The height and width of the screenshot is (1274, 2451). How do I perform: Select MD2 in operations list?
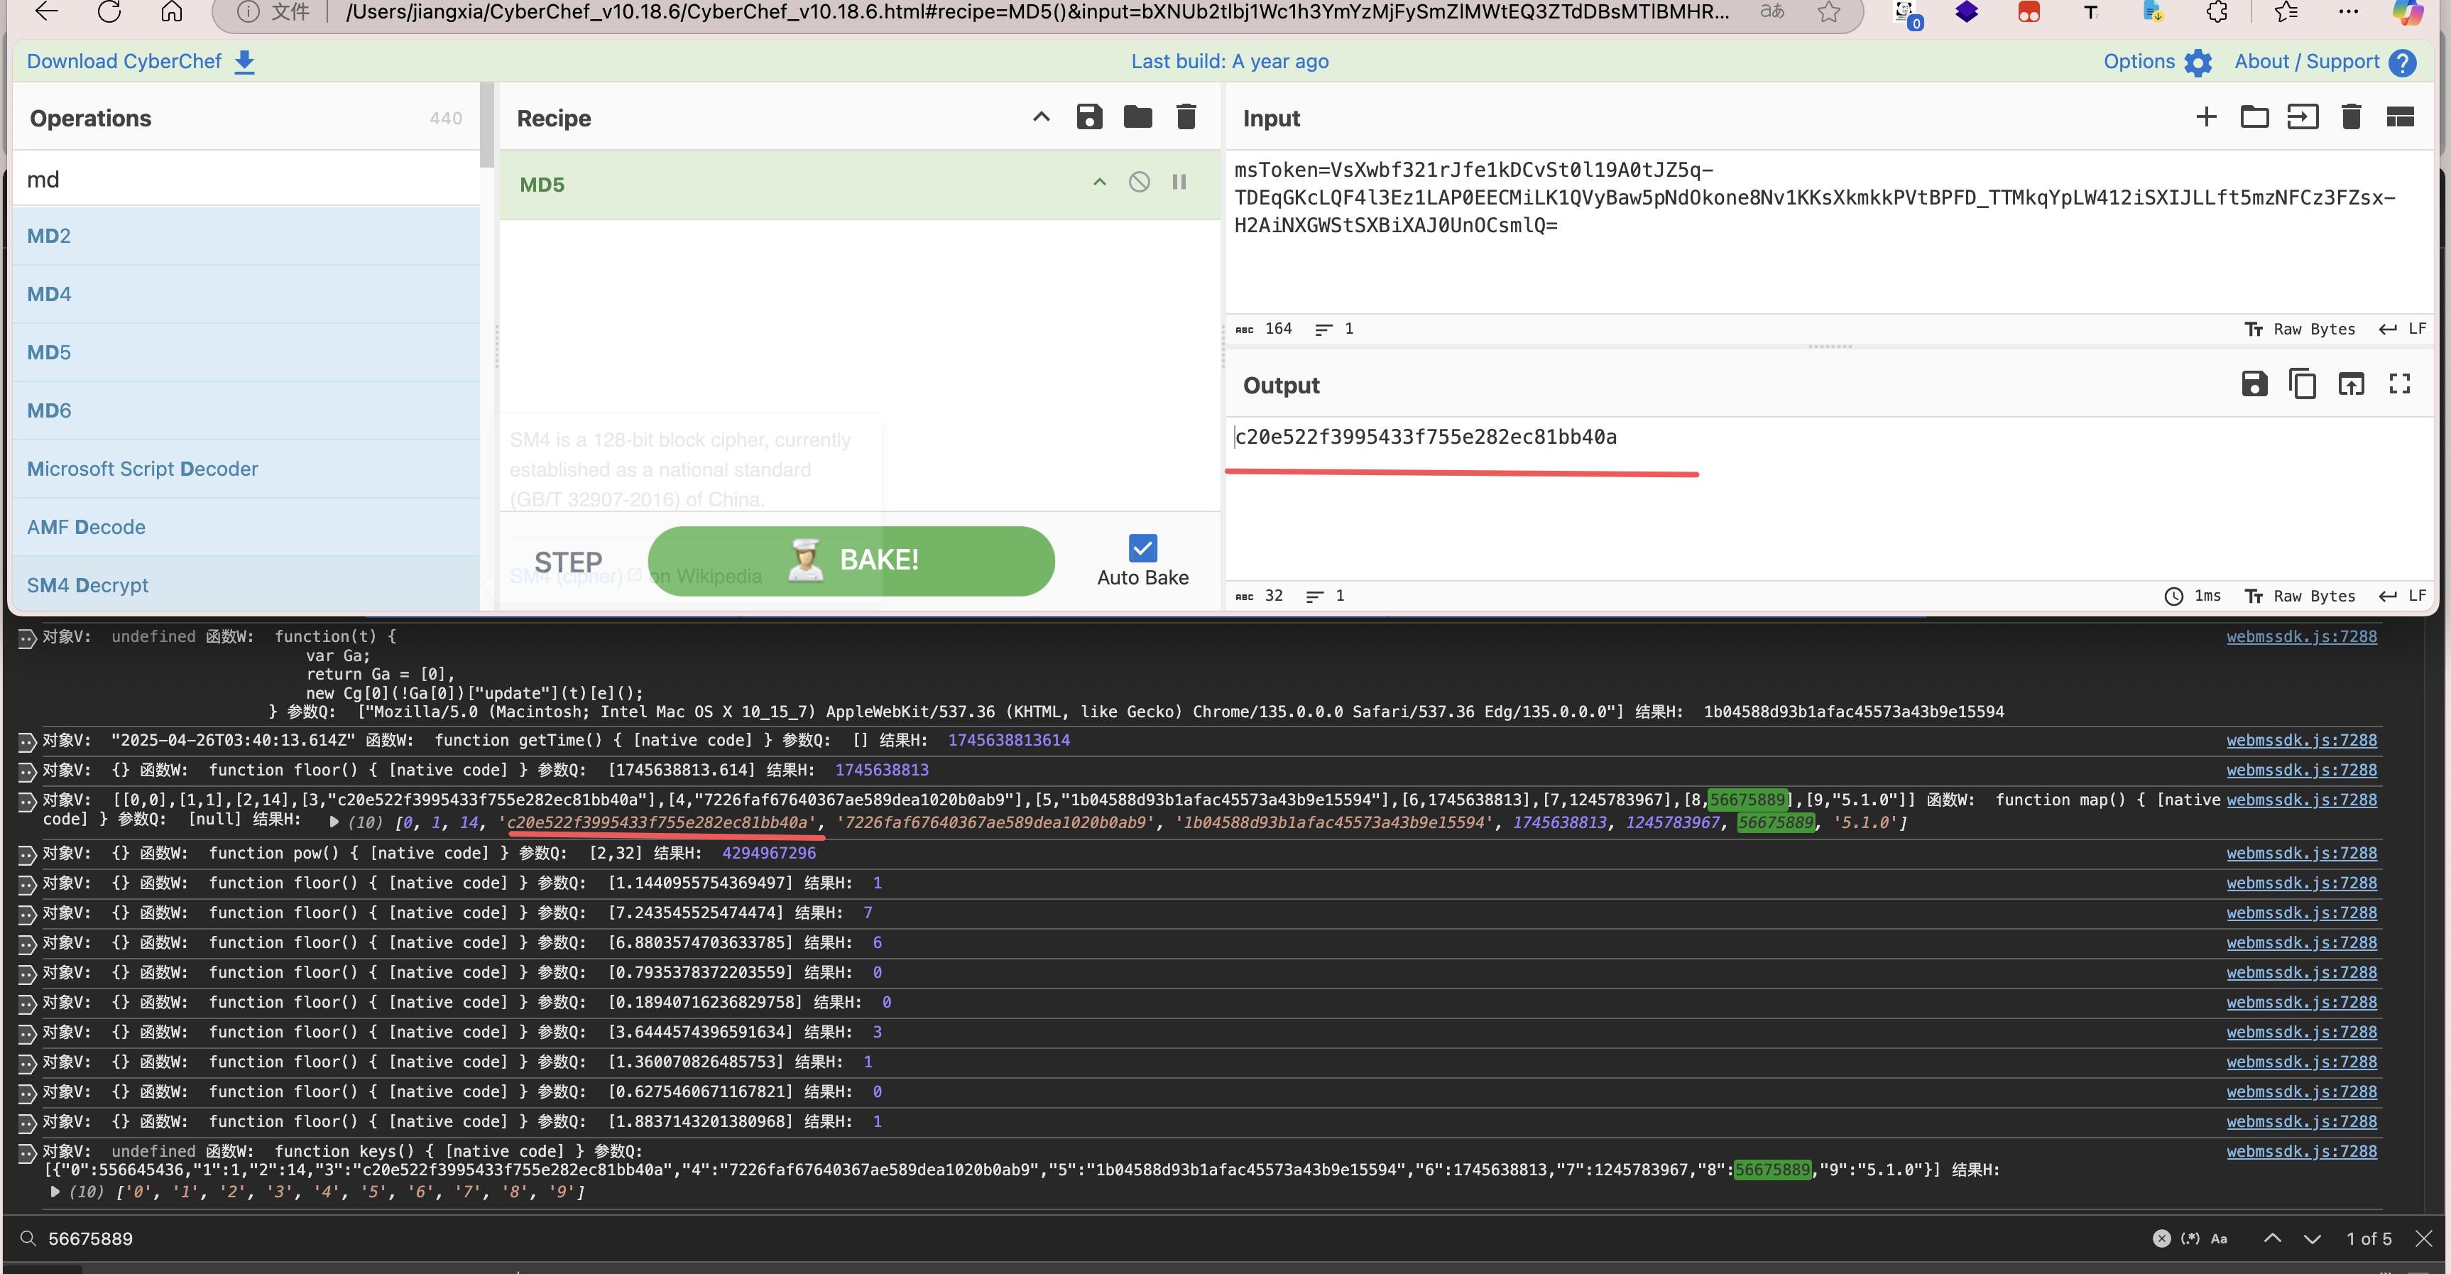point(246,235)
